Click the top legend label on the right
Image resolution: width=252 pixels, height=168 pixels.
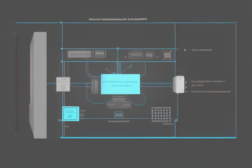click(201, 50)
